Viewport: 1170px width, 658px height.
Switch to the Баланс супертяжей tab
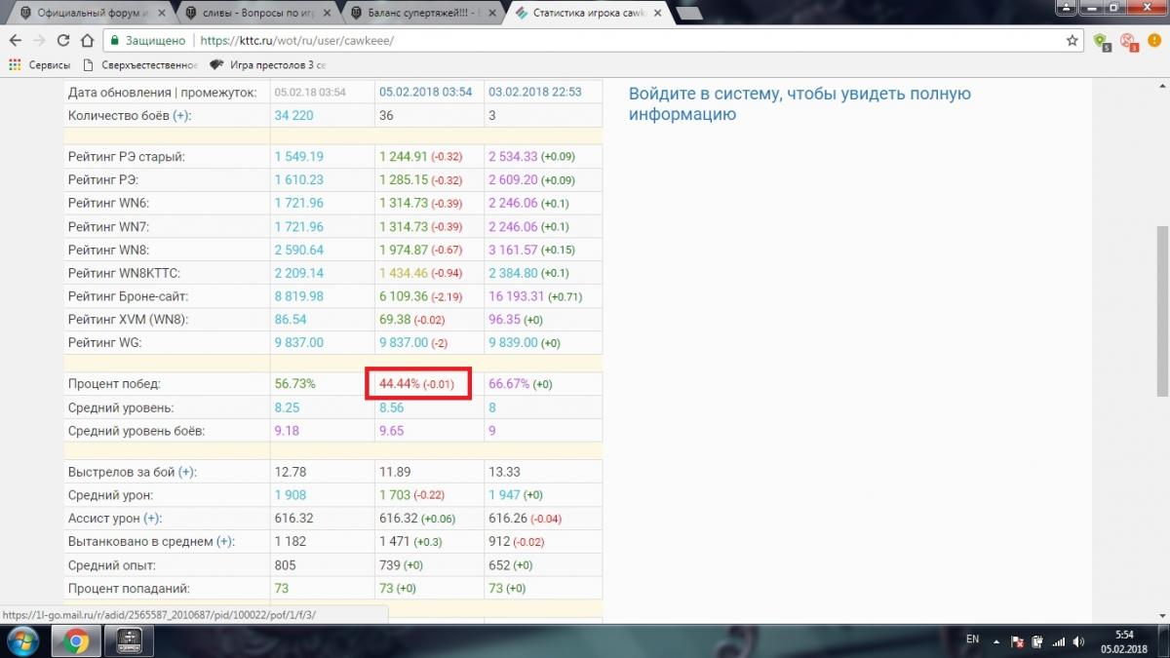[x=419, y=14]
